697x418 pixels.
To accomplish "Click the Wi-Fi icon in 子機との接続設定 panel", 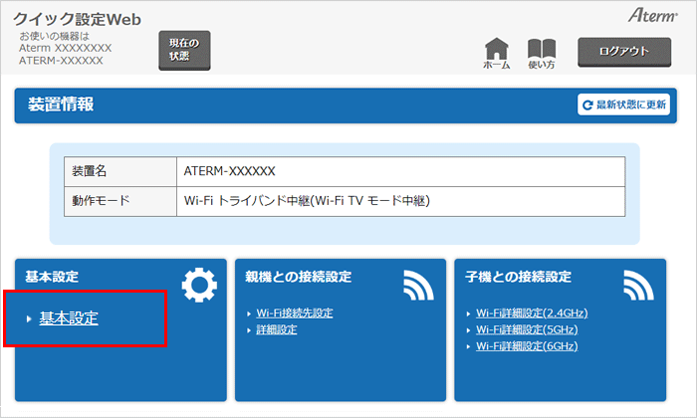I will pos(638,287).
